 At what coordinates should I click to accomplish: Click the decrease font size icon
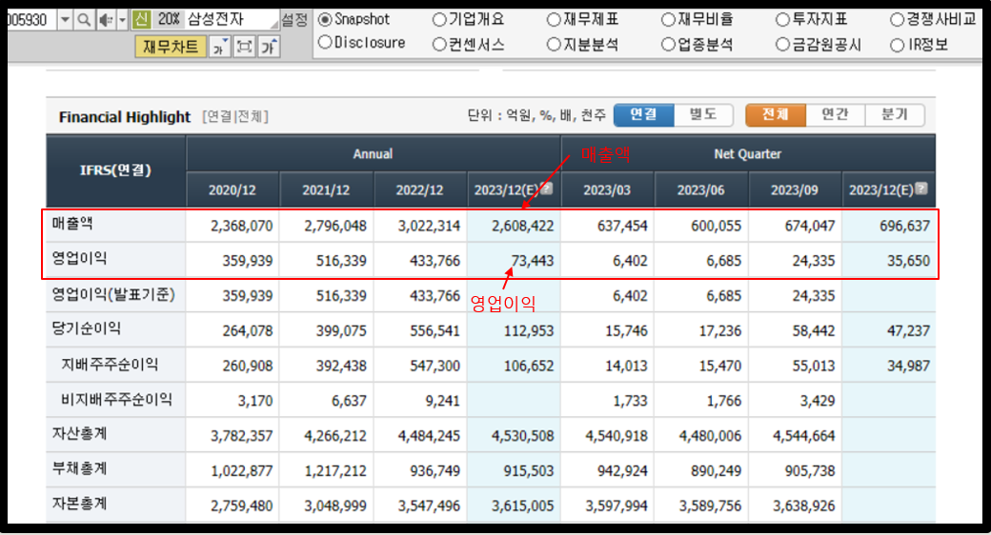(x=219, y=47)
